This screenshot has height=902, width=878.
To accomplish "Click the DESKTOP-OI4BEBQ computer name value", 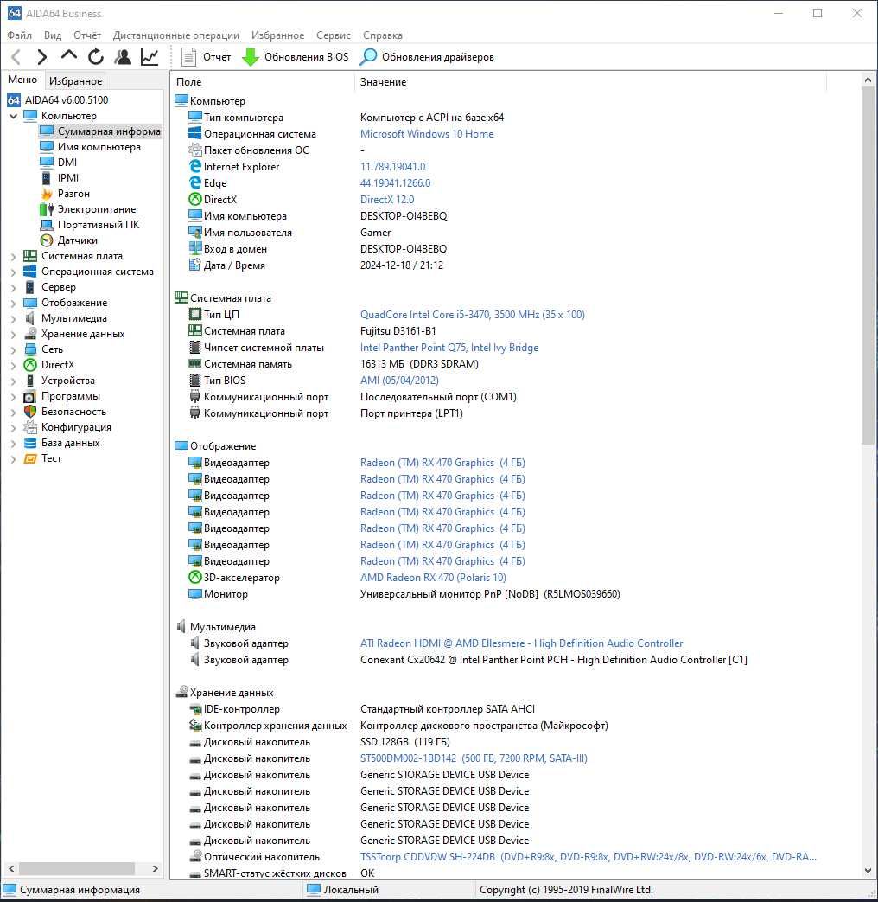I will click(x=403, y=215).
